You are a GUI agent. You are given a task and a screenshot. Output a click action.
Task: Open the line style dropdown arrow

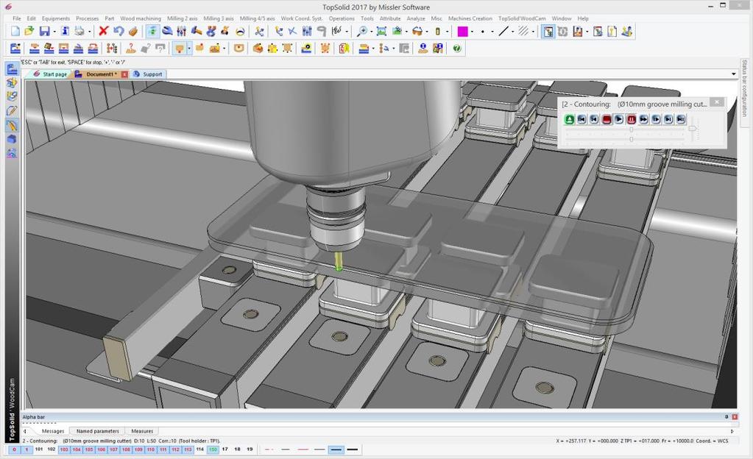(513, 32)
